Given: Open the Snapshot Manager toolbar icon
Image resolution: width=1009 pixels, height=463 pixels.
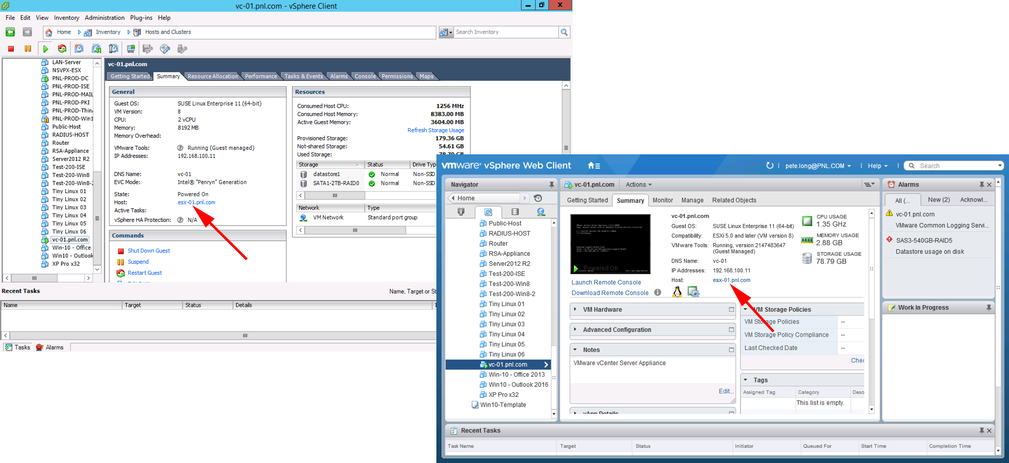Looking at the screenshot, I should 114,49.
